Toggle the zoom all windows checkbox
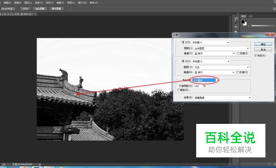 click(8, 8)
